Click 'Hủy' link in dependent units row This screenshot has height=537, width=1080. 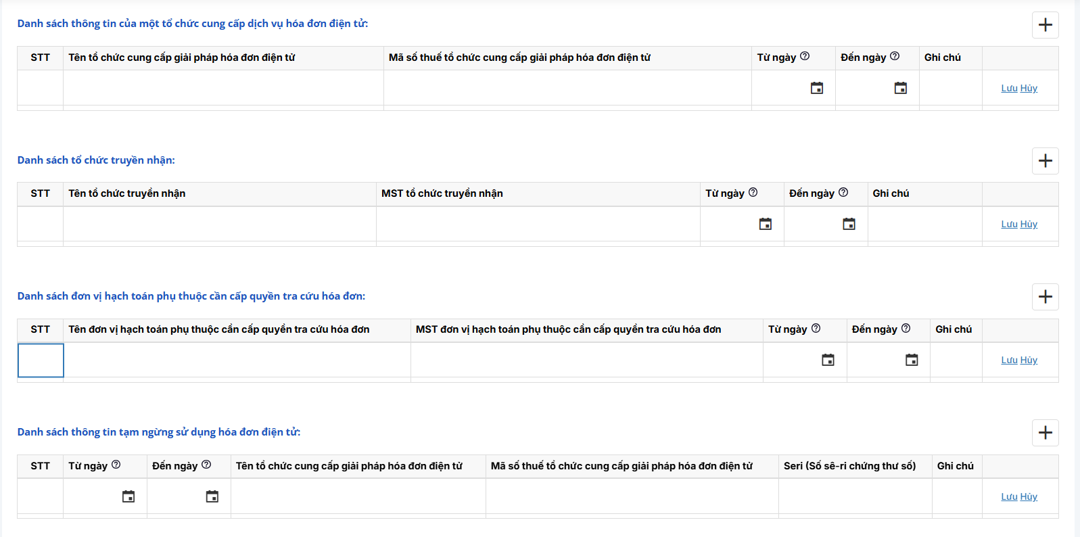[x=1029, y=360]
